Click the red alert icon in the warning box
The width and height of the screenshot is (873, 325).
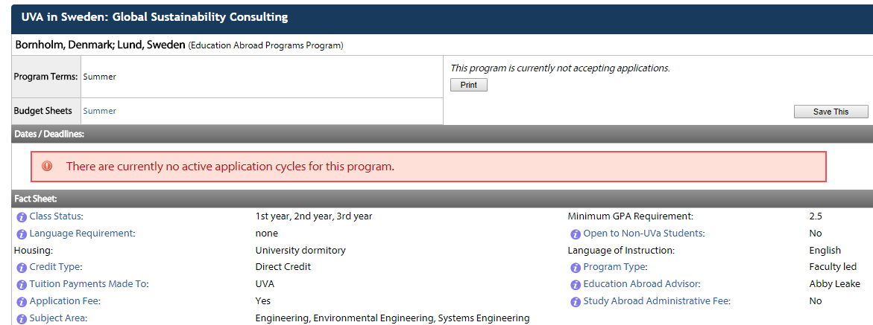pos(47,167)
